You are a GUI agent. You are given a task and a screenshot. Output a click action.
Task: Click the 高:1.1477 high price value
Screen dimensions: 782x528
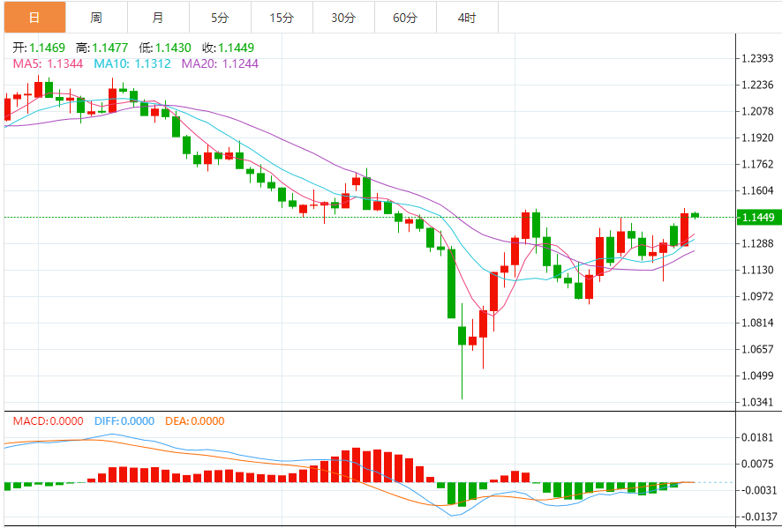coord(102,48)
